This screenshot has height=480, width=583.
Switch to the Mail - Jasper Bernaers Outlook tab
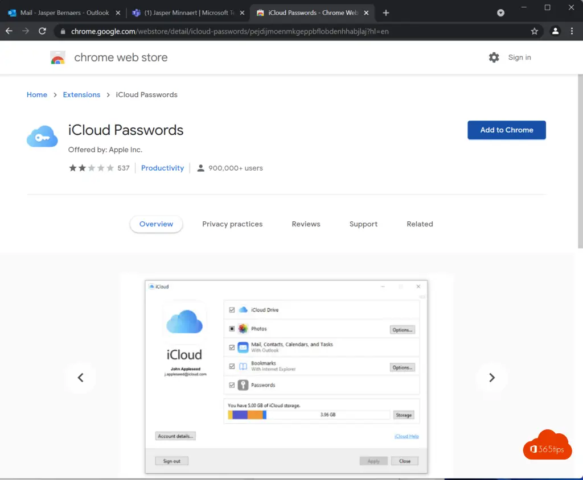[64, 13]
